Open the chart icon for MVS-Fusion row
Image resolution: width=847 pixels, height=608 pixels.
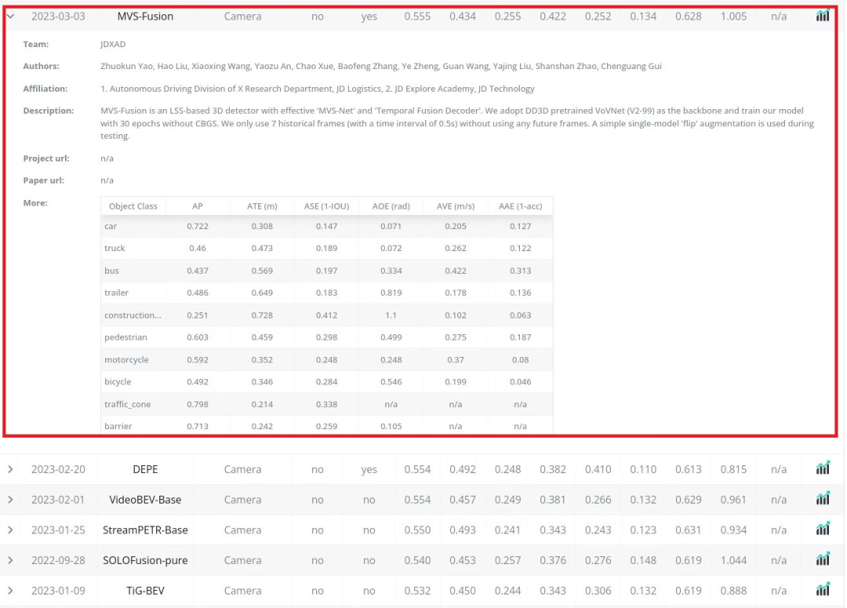tap(823, 16)
